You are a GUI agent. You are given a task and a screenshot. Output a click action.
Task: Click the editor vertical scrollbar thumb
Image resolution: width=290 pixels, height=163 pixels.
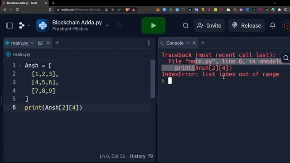coord(153,79)
